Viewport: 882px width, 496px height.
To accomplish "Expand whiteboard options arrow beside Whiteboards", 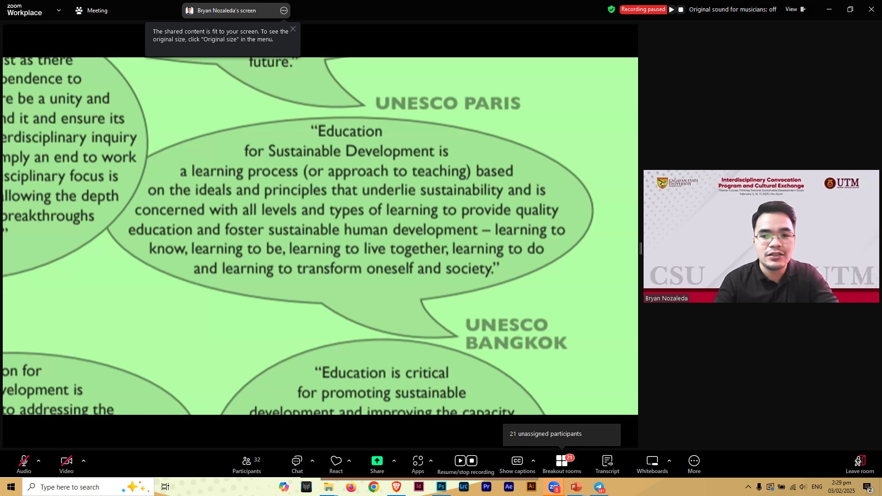I will tap(669, 461).
